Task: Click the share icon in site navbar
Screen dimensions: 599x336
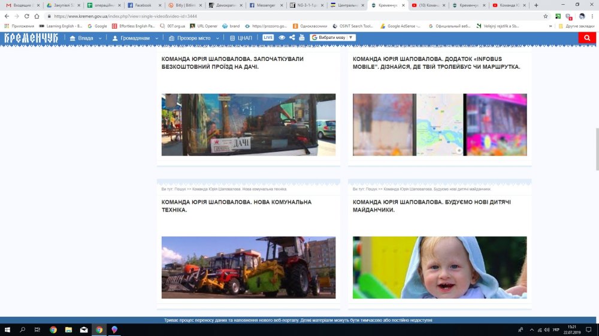Action: pos(292,38)
